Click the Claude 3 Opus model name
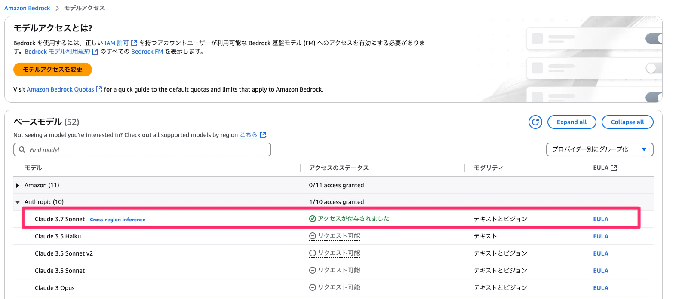Viewport: 676px width, 299px height. (x=55, y=288)
